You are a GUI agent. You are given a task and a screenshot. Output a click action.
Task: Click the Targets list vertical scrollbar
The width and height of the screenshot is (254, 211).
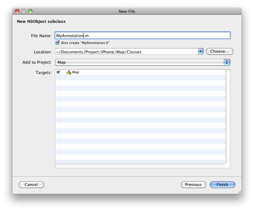tap(227, 116)
